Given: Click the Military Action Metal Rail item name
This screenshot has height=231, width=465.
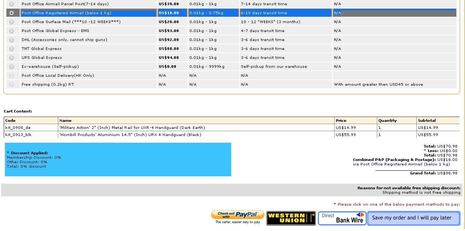Looking at the screenshot, I should [132, 128].
